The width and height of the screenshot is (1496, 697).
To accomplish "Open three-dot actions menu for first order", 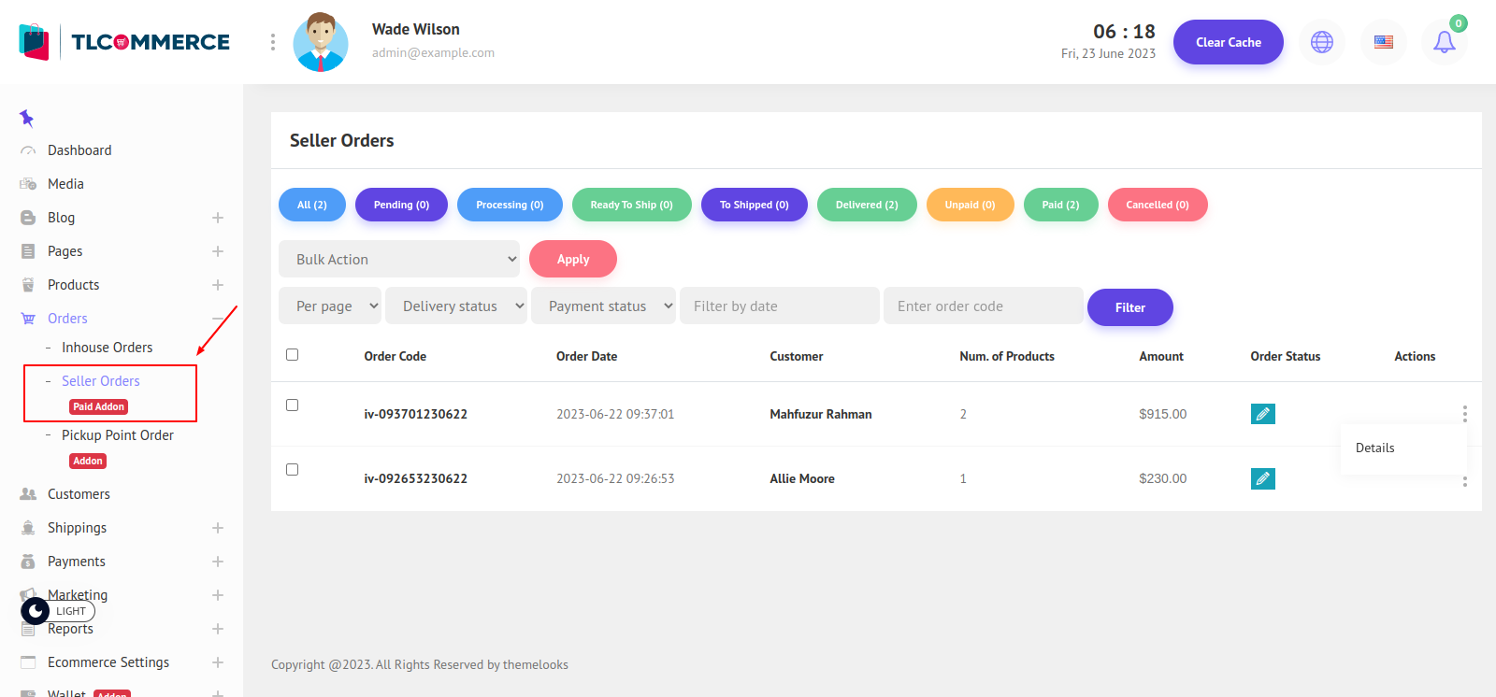I will (1464, 413).
